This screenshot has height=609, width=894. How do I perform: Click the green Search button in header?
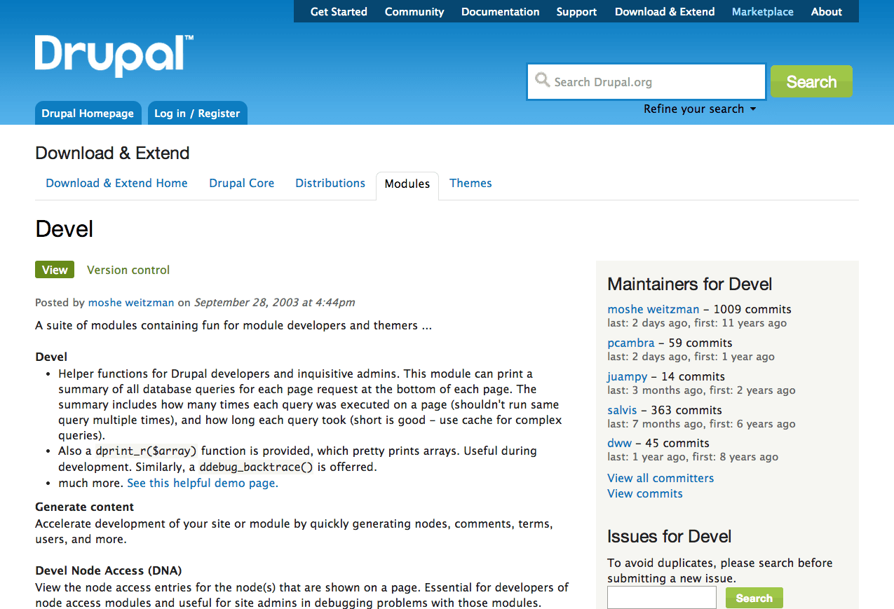pos(811,81)
